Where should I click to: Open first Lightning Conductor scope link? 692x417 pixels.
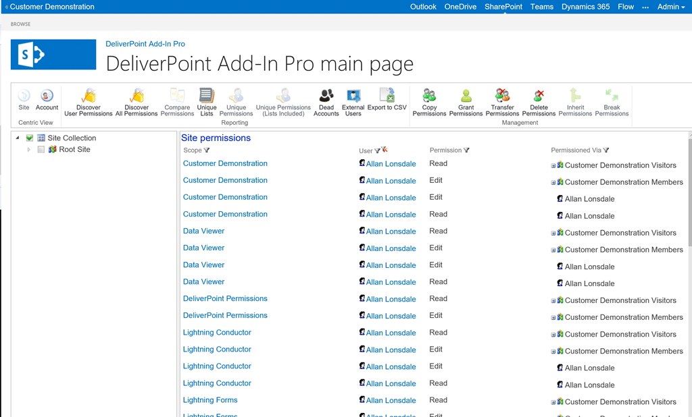(217, 333)
